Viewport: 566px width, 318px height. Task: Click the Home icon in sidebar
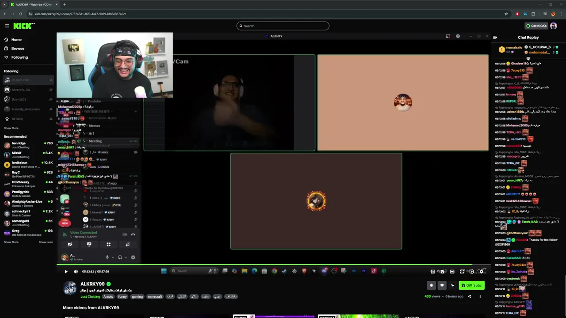coord(6,40)
